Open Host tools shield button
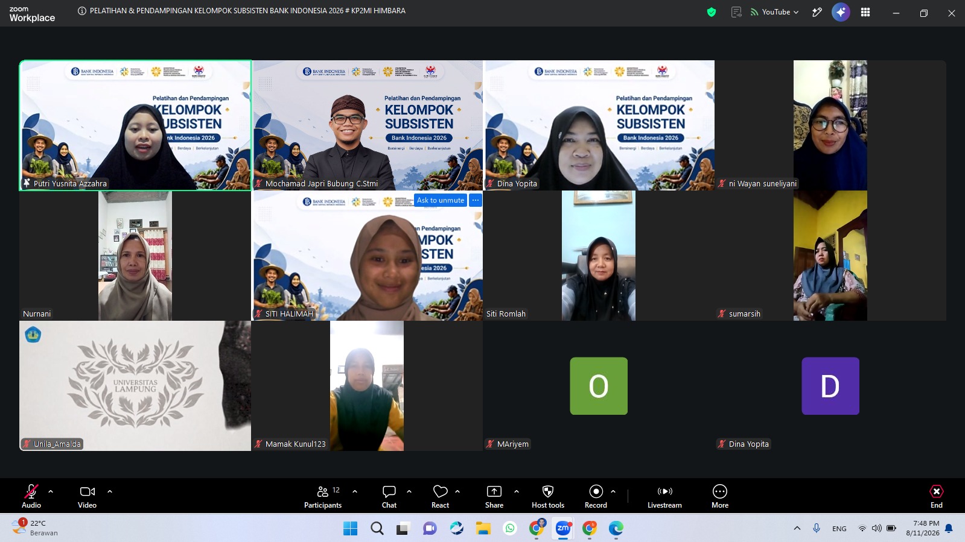The image size is (965, 542). click(548, 496)
